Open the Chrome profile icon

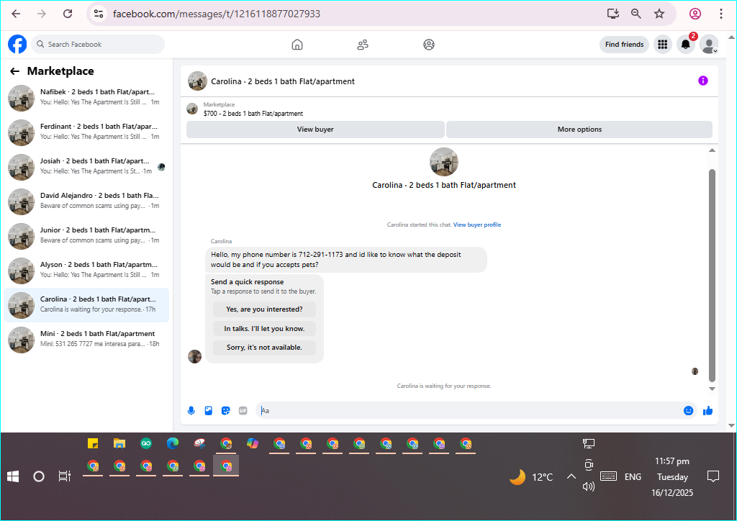pyautogui.click(x=695, y=14)
